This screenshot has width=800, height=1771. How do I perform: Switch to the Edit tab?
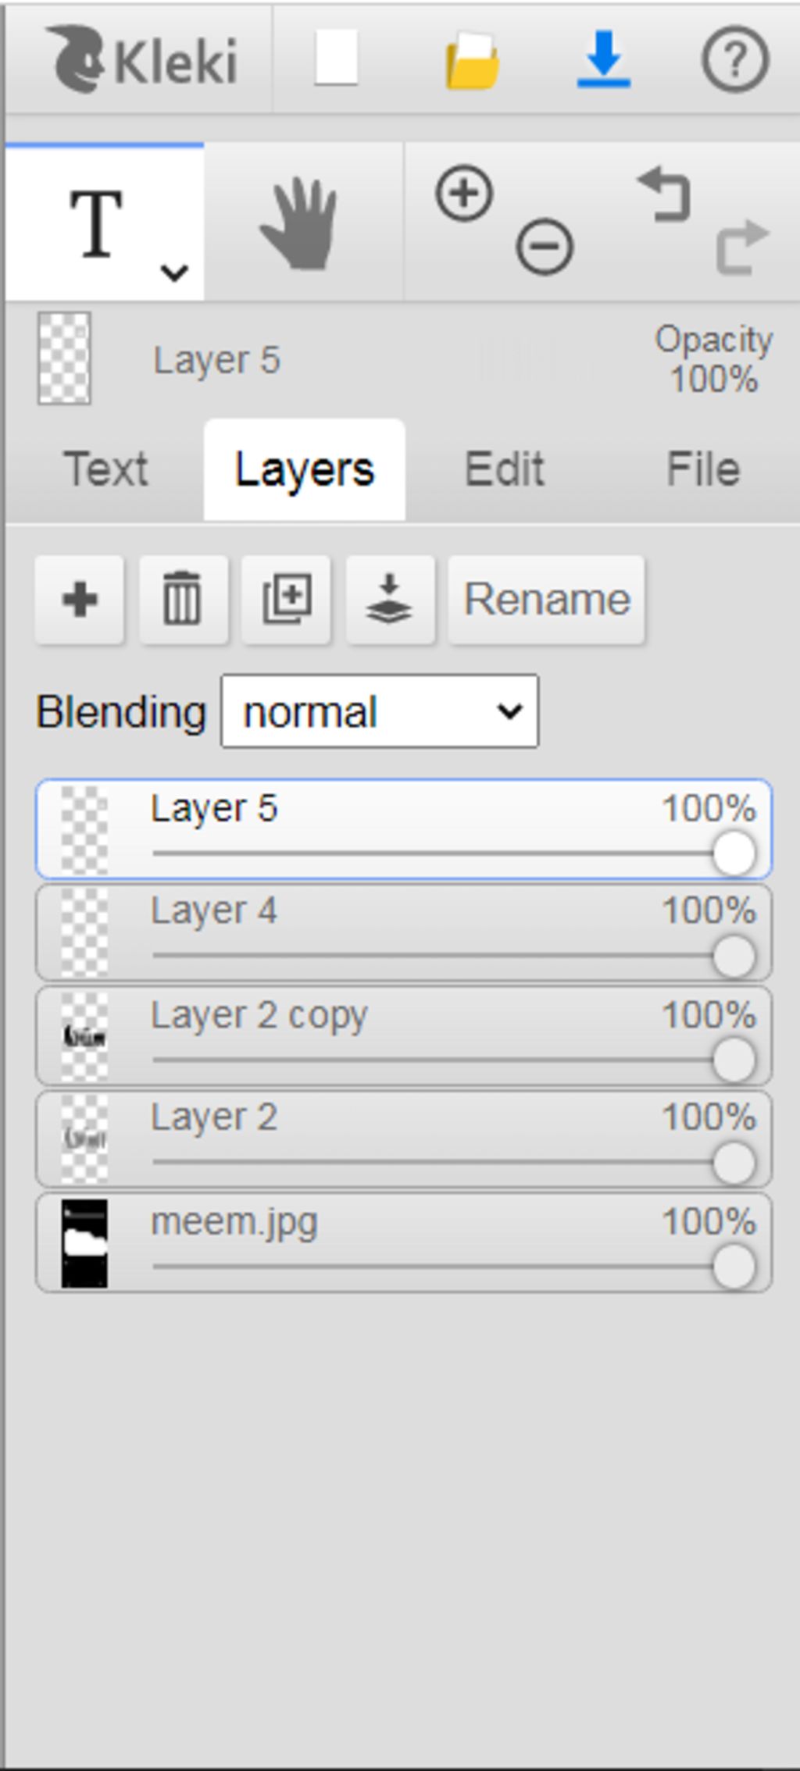[504, 469]
